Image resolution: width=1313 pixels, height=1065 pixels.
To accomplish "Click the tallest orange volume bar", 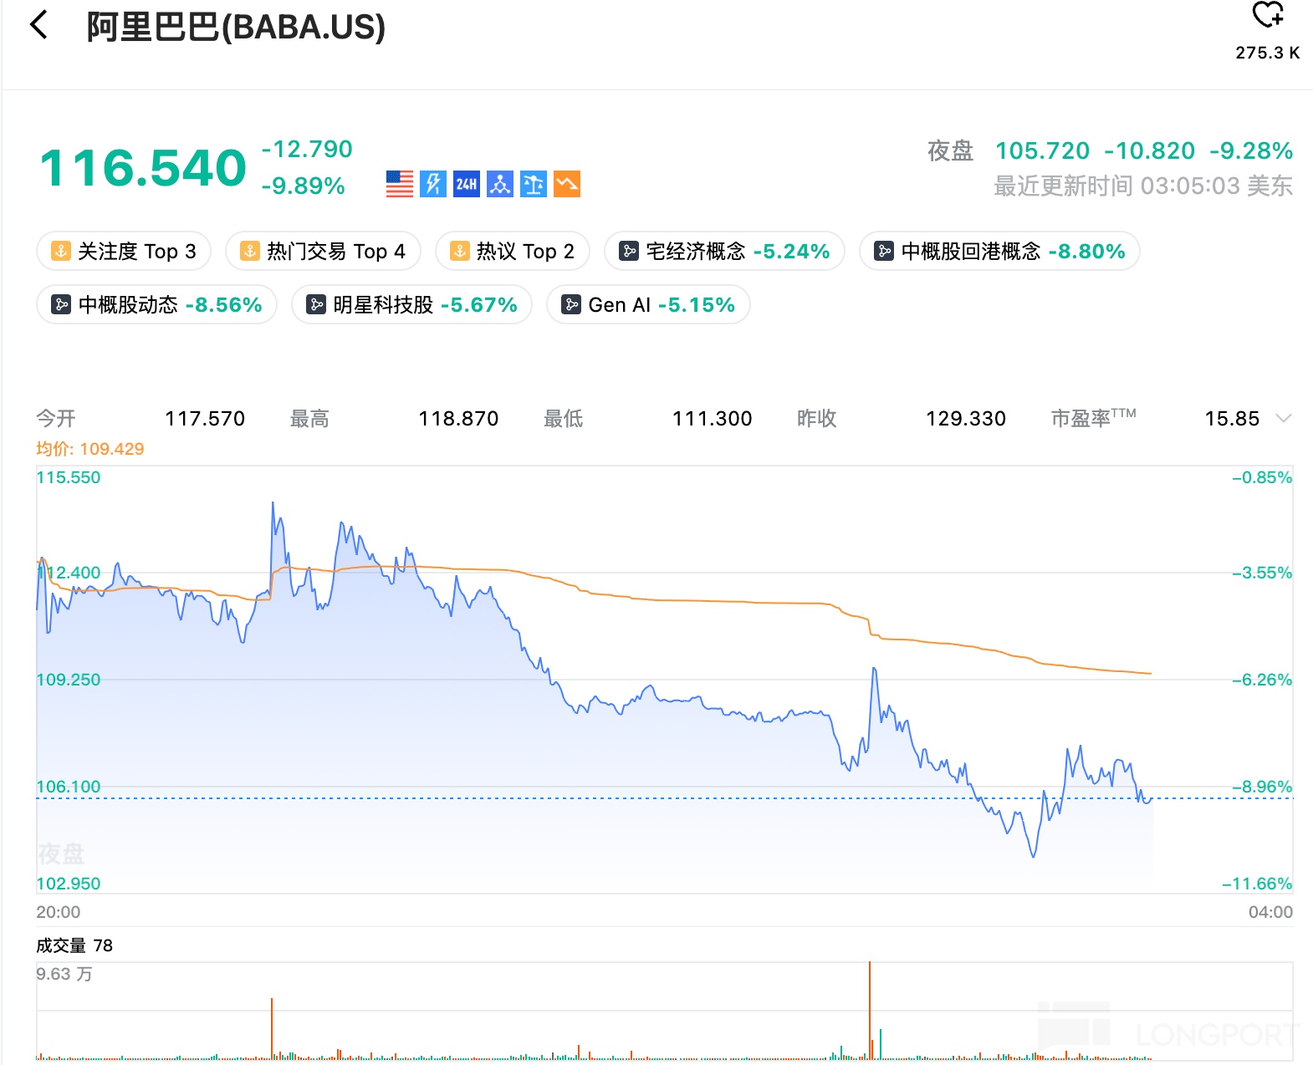I will pos(870,1011).
